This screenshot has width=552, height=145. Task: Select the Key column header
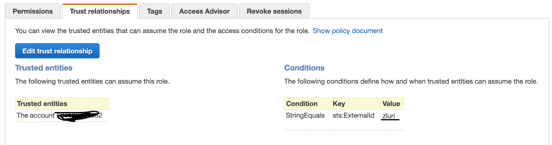[339, 103]
